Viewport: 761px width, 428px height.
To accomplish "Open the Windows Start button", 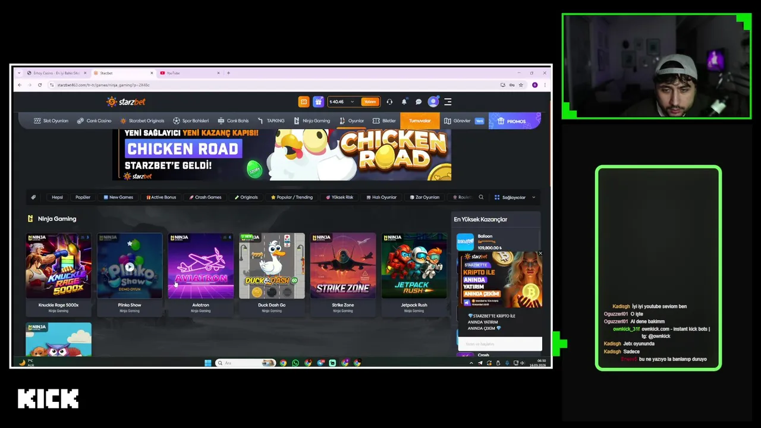I will [207, 363].
